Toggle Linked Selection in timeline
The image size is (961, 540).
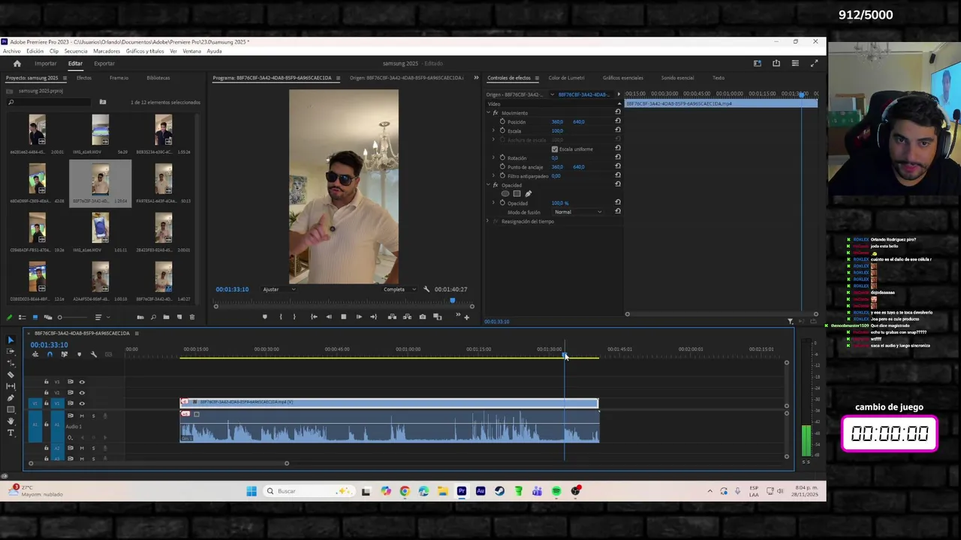coord(64,355)
